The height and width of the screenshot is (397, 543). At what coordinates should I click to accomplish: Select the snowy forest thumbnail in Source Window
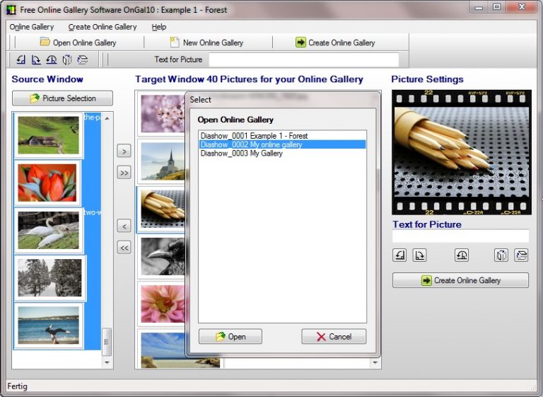click(50, 277)
